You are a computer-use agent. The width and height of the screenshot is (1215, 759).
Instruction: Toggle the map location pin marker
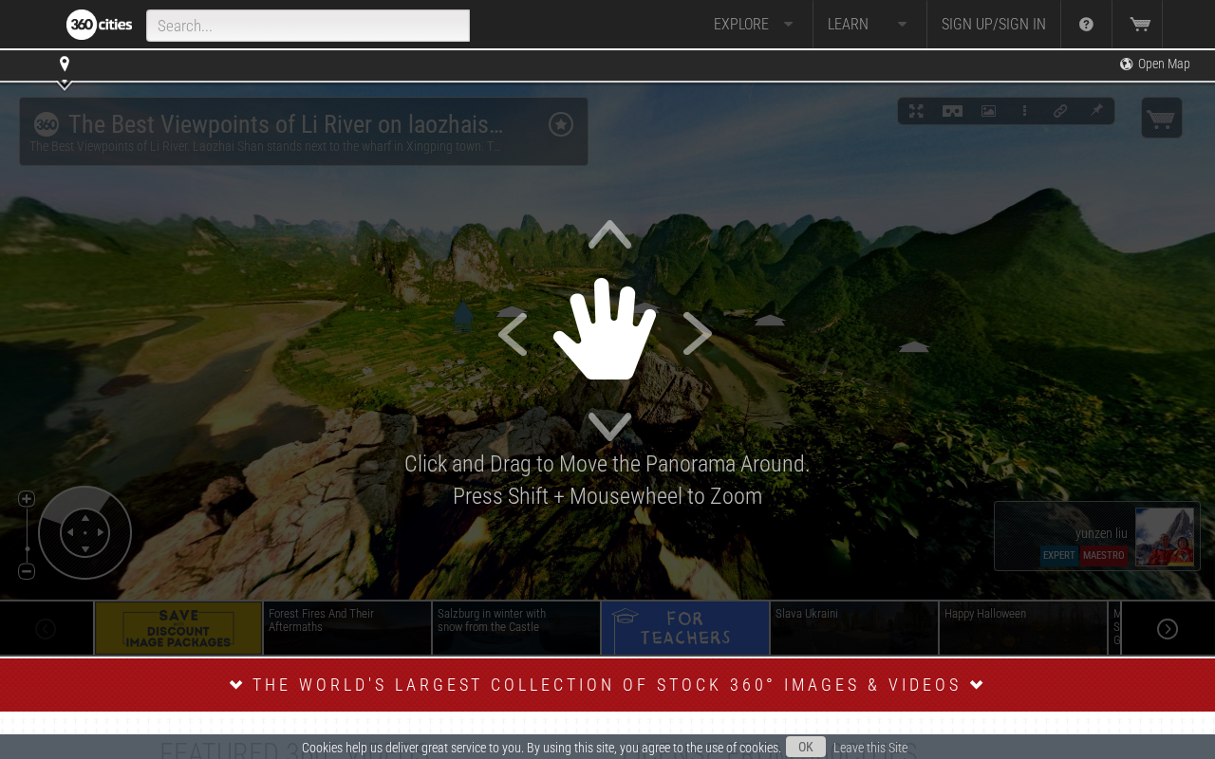click(x=65, y=65)
